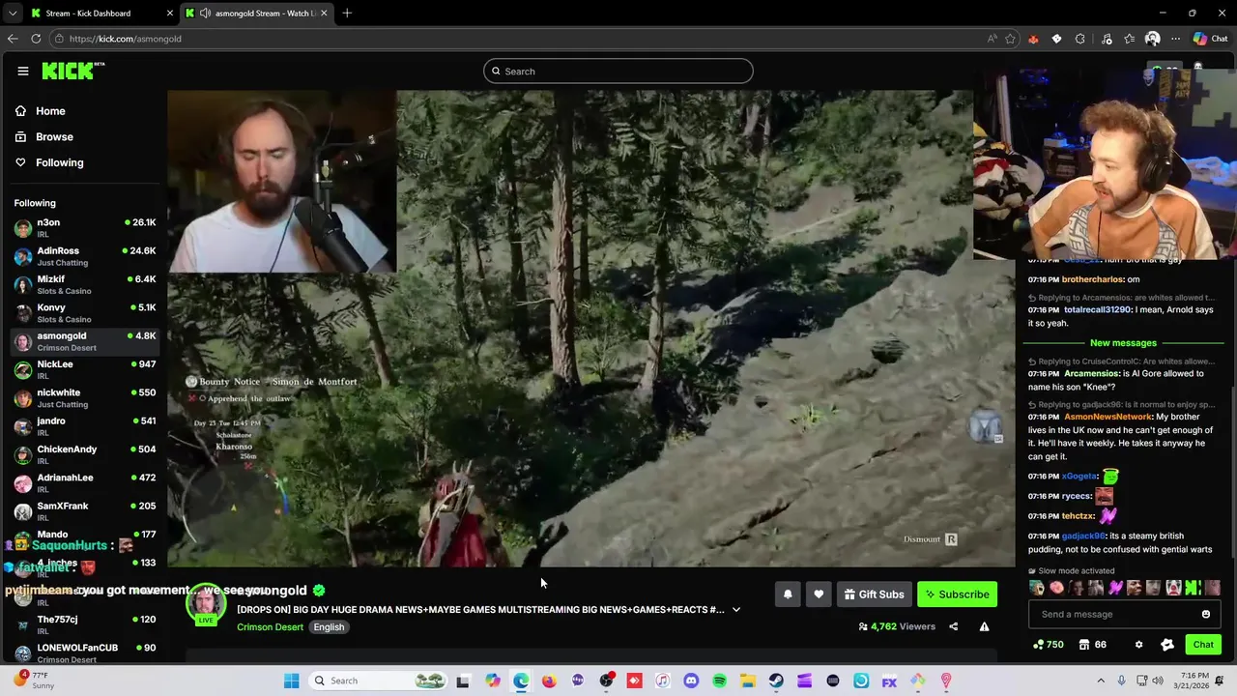Screen dimensions: 1237x696
Task: Select Konvy in the Following list
Action: pos(85,313)
